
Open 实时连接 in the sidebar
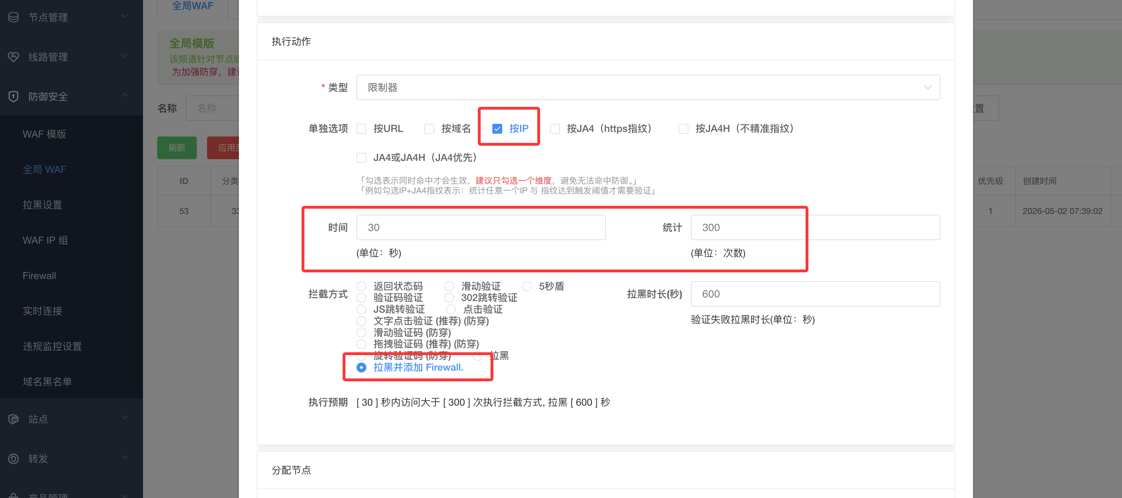tap(42, 311)
